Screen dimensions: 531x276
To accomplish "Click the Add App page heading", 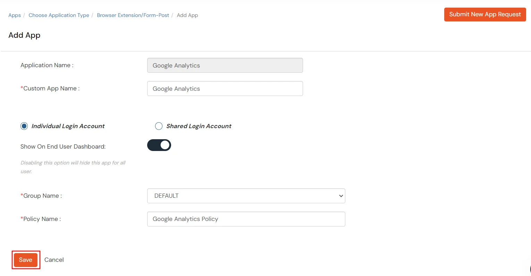I will click(24, 35).
